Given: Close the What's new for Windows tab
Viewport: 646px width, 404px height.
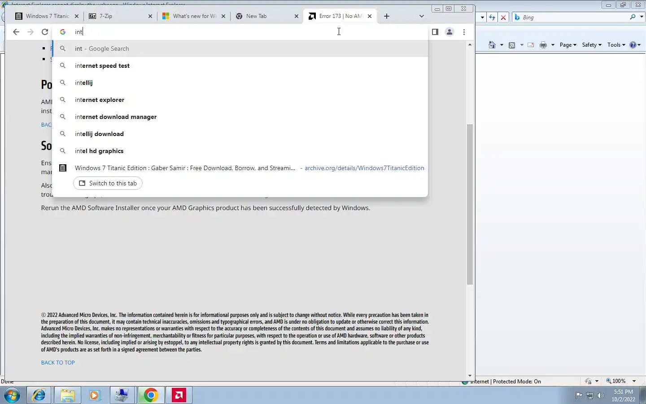Looking at the screenshot, I should coord(223,16).
